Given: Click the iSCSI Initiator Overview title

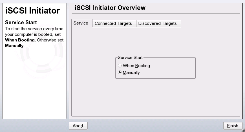Looking at the screenshot, I should pyautogui.click(x=110, y=8).
